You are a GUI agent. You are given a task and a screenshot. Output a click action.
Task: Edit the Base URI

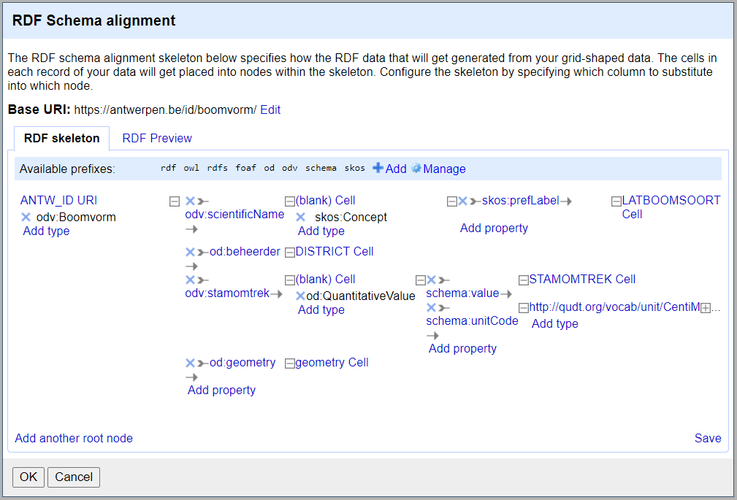click(270, 109)
